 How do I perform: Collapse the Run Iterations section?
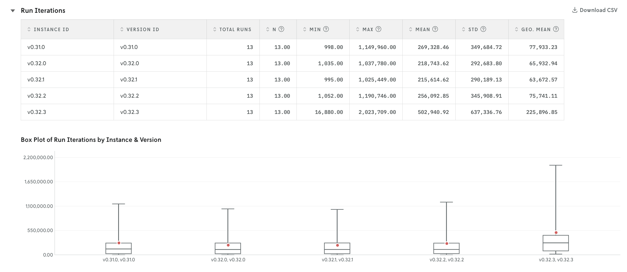click(13, 11)
